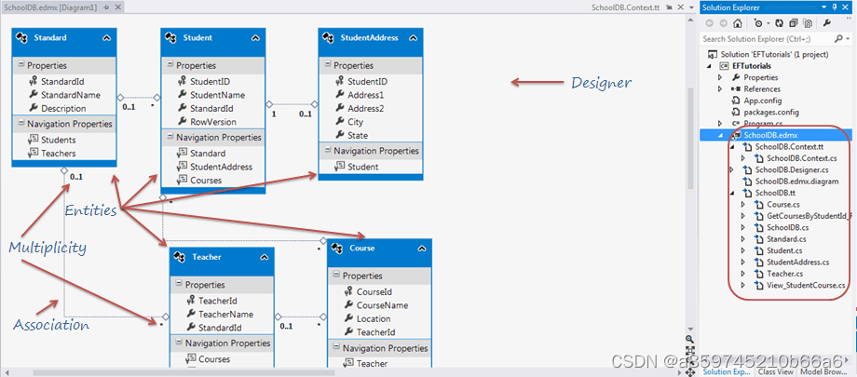Expand the Course.cs file node

coord(742,205)
